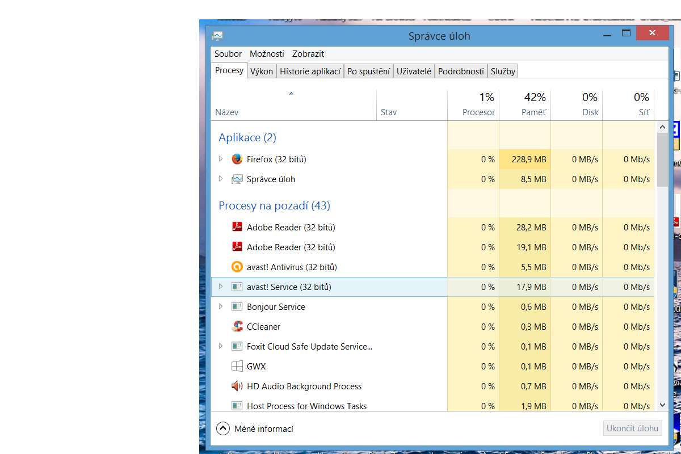The width and height of the screenshot is (681, 454).
Task: Click the Firefox icon in process list
Action: pyautogui.click(x=237, y=159)
